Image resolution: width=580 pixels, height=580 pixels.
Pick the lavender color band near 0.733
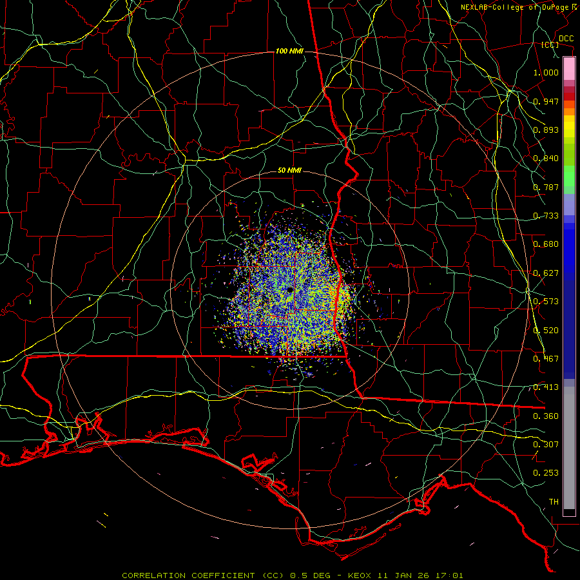[x=569, y=204]
